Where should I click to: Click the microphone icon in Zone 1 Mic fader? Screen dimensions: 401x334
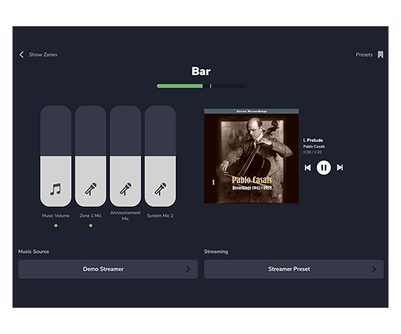90,190
